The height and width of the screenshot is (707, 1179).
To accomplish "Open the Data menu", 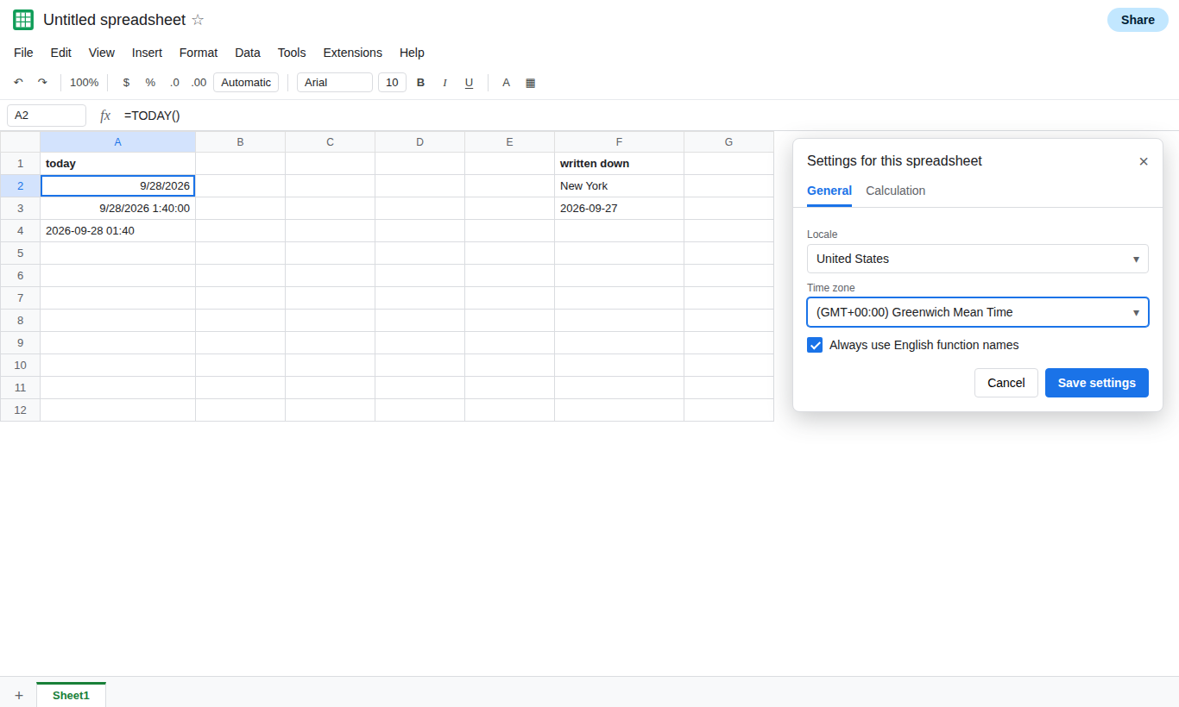I will [248, 53].
